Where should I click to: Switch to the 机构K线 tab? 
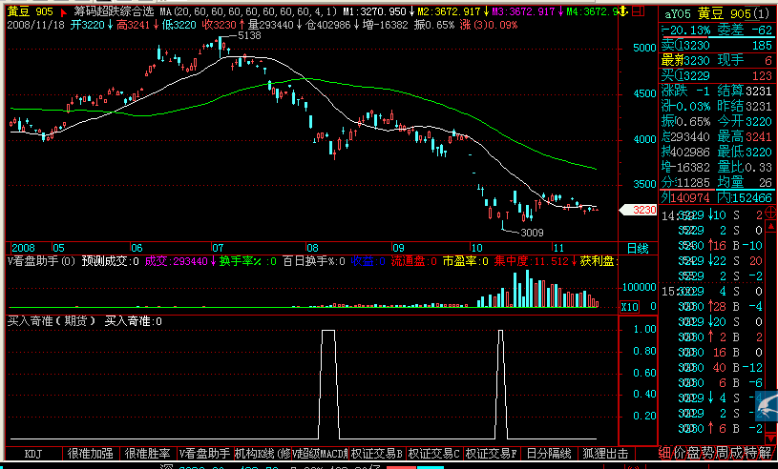262,454
